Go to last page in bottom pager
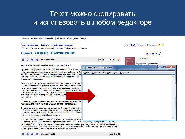The height and width of the screenshot is (139, 185). 37,134
